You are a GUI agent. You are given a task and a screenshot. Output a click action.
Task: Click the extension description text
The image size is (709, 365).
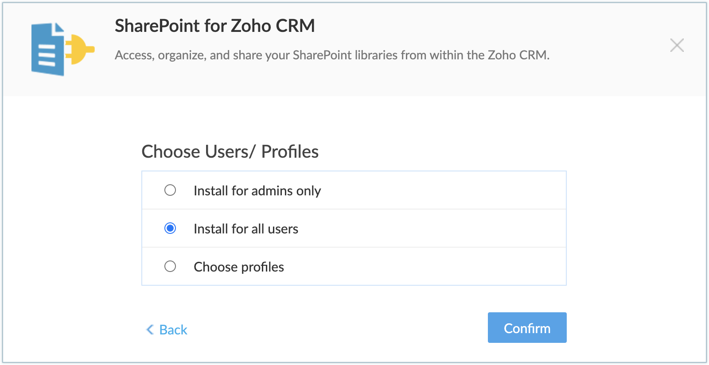pos(332,55)
